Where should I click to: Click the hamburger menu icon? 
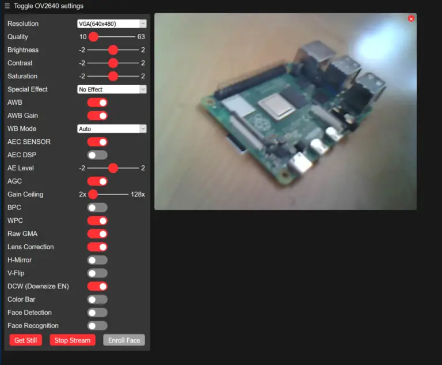[x=7, y=6]
